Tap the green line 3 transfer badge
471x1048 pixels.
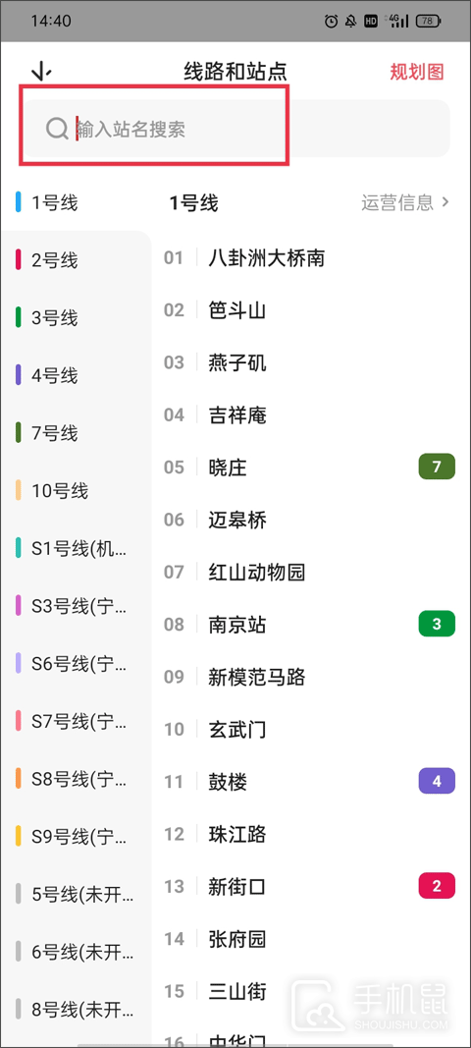pos(437,625)
